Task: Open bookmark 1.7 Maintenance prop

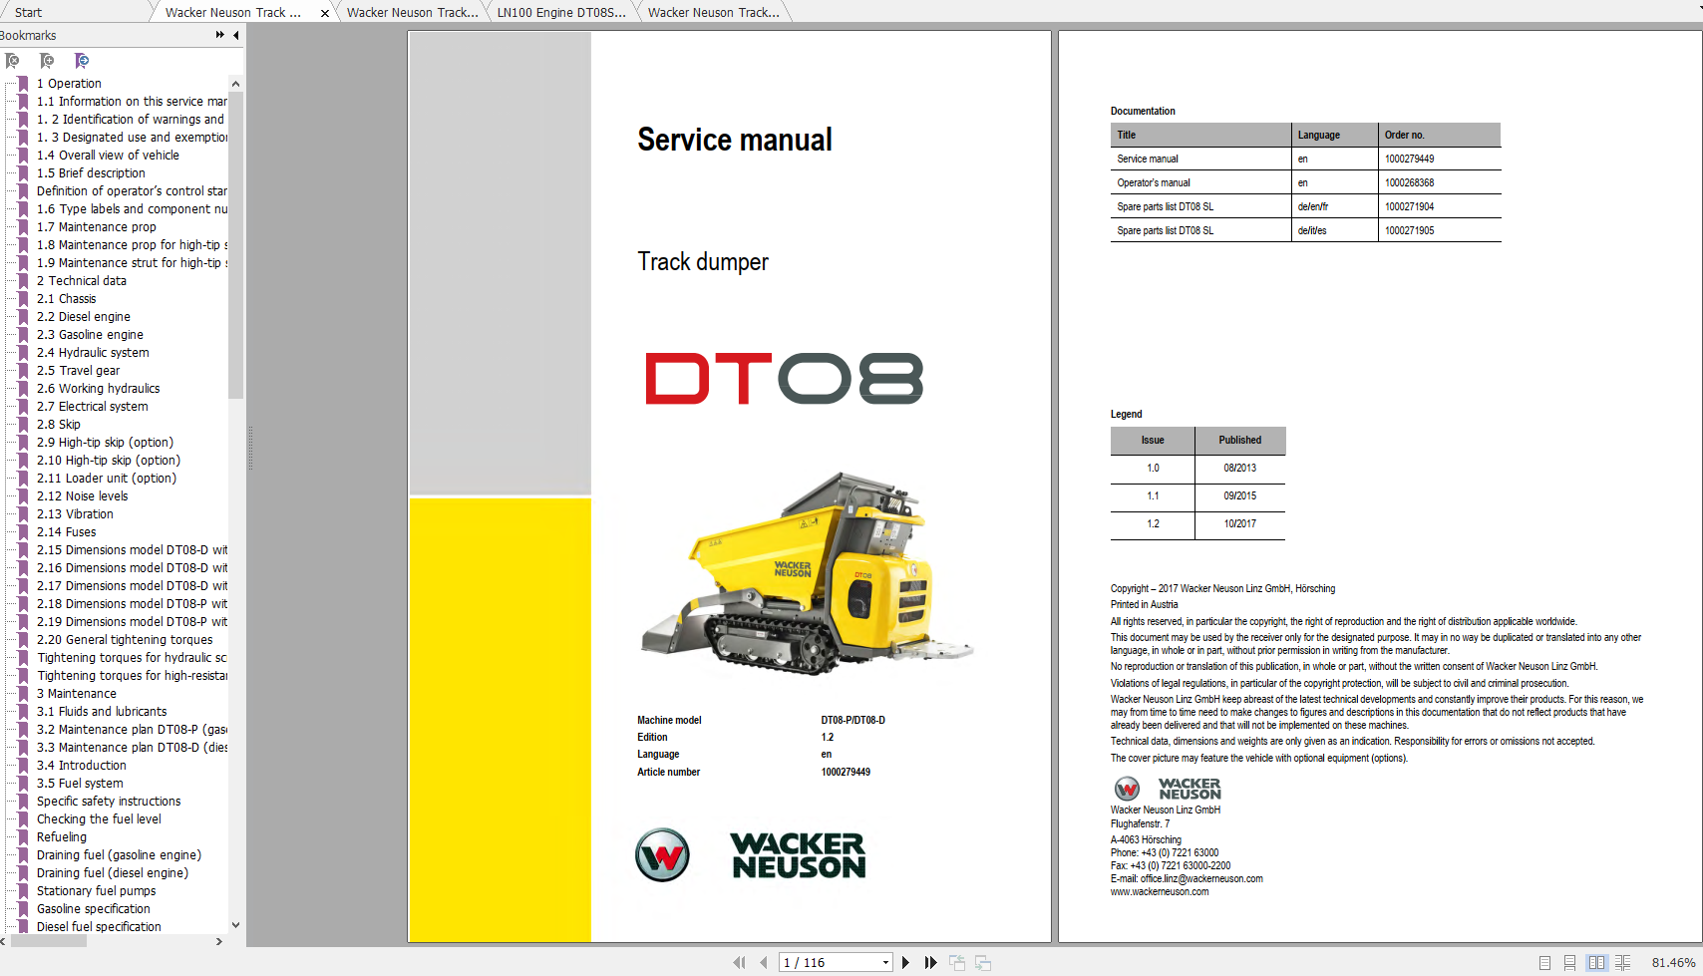Action: point(97,227)
